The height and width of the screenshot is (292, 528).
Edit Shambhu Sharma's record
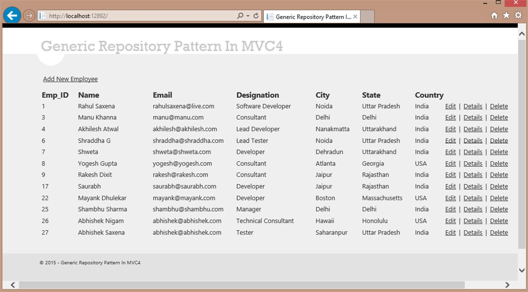(x=450, y=209)
